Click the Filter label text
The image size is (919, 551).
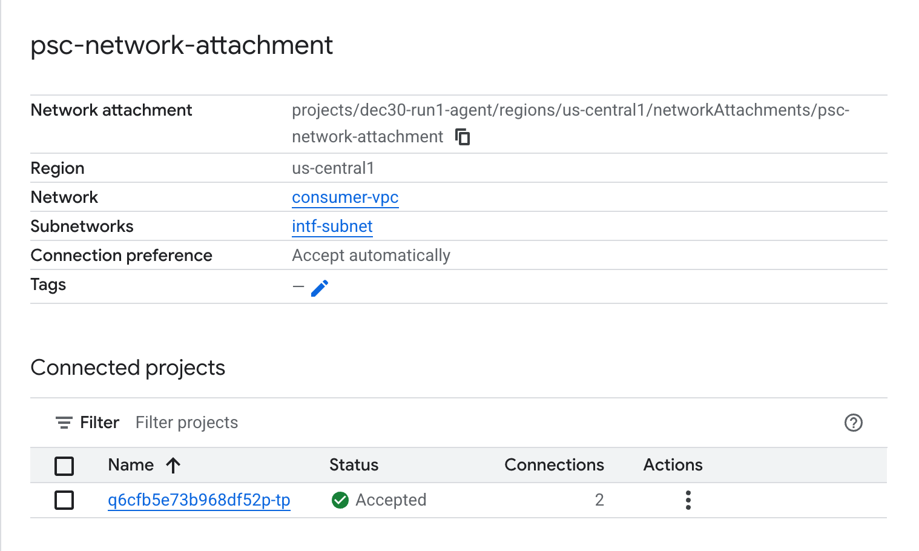pyautogui.click(x=99, y=423)
